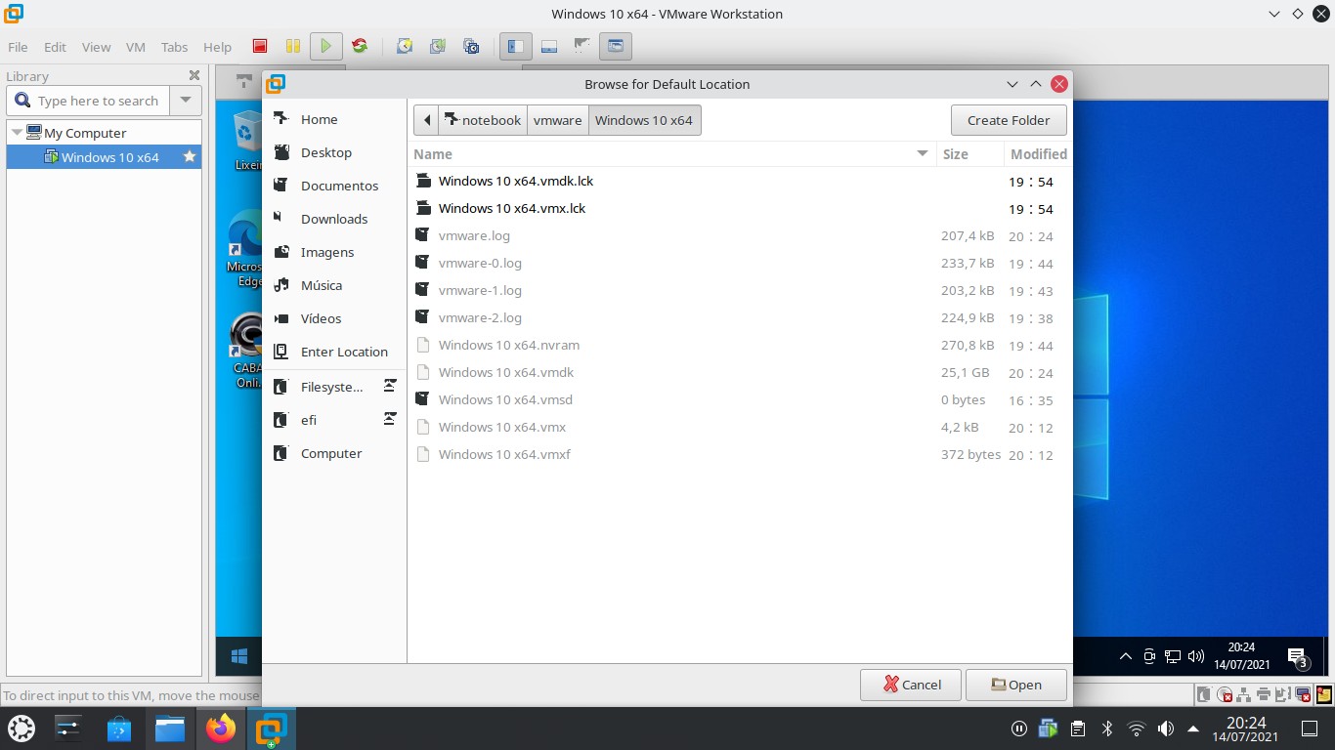Toggle the favorite star for Windows 10 x64
Image resolution: width=1335 pixels, height=750 pixels.
tap(190, 157)
